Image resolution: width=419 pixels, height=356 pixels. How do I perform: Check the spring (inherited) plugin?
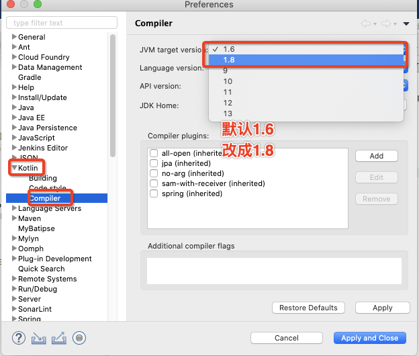[154, 193]
